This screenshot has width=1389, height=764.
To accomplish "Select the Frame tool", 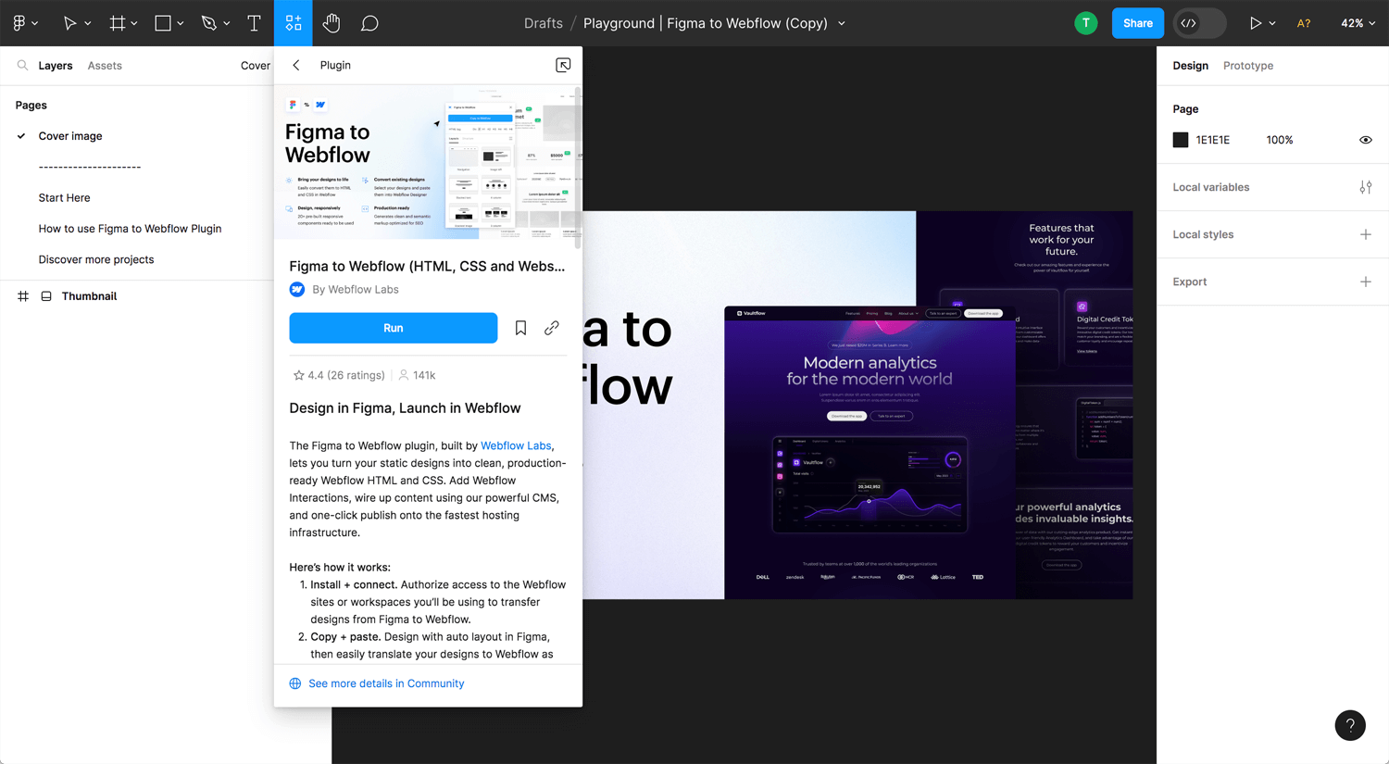I will (x=118, y=23).
